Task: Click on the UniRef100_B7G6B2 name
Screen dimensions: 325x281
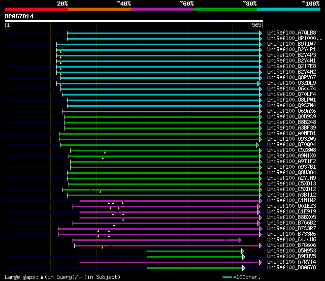Action: coord(291,223)
